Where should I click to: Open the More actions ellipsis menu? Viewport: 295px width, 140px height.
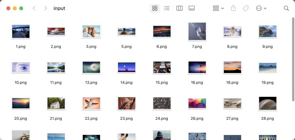pyautogui.click(x=261, y=8)
